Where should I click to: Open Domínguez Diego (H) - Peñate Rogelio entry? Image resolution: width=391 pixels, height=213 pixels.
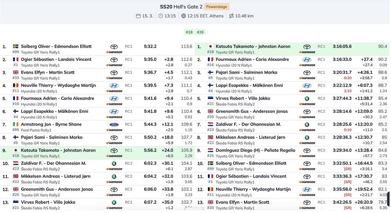[x=255, y=150]
